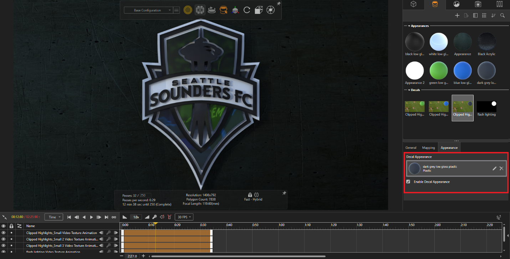Click the timeline zoom minus button
Image resolution: width=510 pixels, height=259 pixels.
pyautogui.click(x=122, y=256)
